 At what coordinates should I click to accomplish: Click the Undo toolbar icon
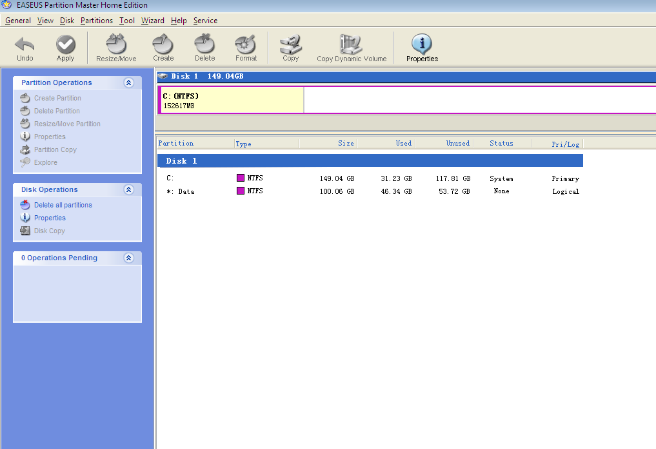pyautogui.click(x=25, y=45)
